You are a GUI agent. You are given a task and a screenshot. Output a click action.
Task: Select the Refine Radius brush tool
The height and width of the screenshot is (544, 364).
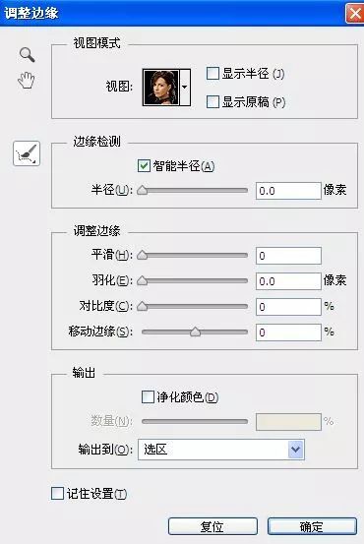coord(27,153)
